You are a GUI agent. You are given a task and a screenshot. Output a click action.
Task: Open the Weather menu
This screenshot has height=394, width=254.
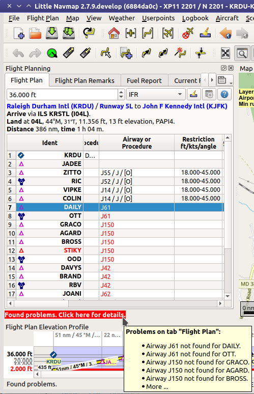[122, 18]
